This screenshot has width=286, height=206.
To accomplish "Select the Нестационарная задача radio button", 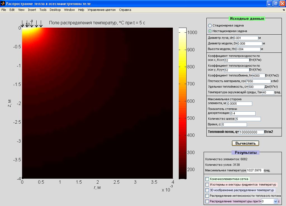I will tap(210, 31).
